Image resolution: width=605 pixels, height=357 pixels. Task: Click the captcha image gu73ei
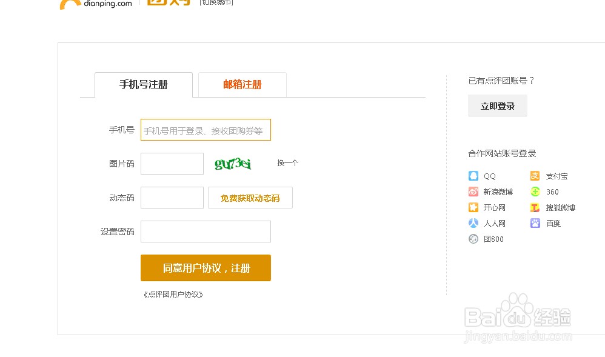tap(232, 164)
